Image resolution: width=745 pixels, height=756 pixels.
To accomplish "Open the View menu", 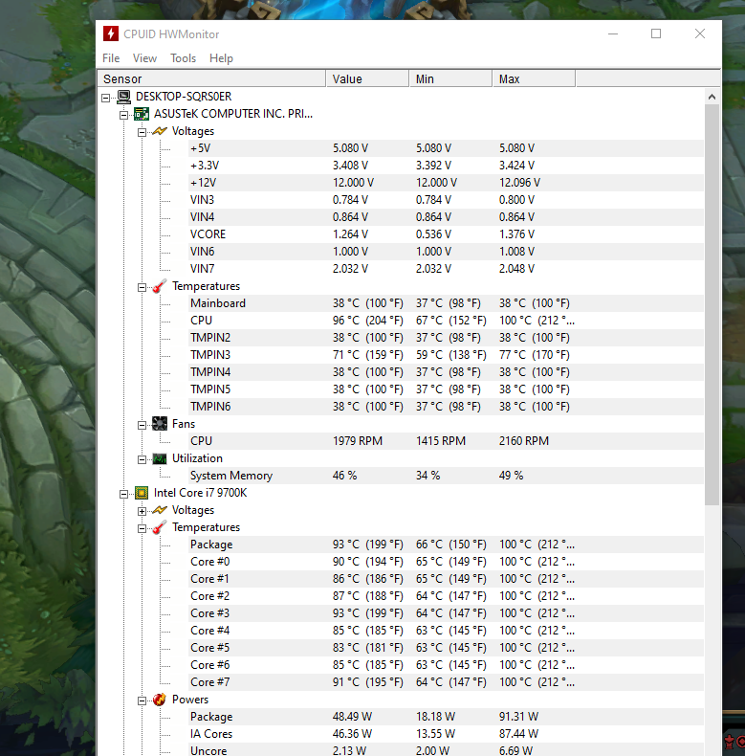I will point(144,58).
